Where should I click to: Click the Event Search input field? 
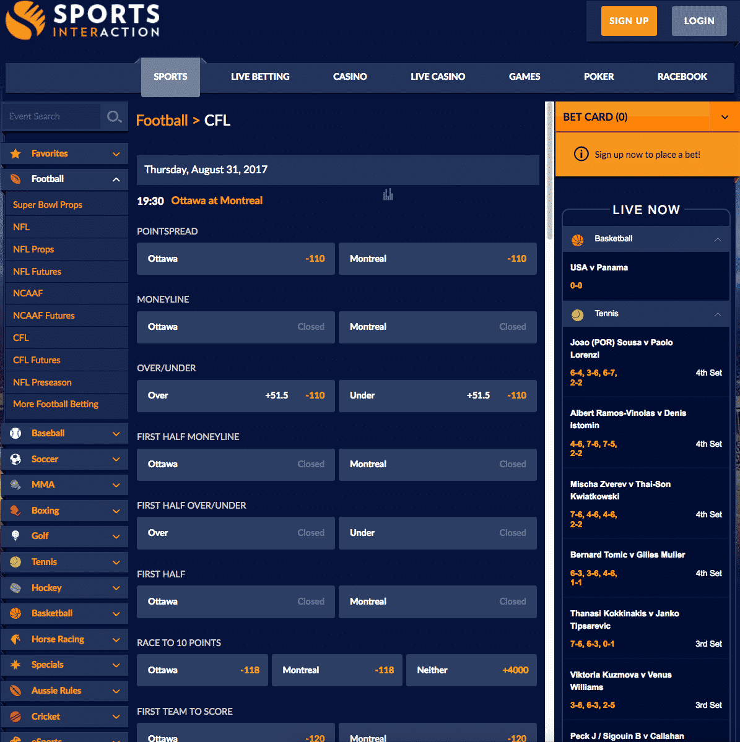(x=51, y=116)
